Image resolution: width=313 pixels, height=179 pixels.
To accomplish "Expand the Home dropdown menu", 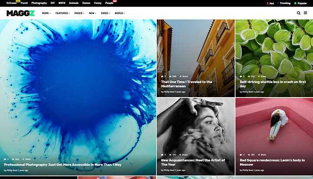I will [46, 13].
